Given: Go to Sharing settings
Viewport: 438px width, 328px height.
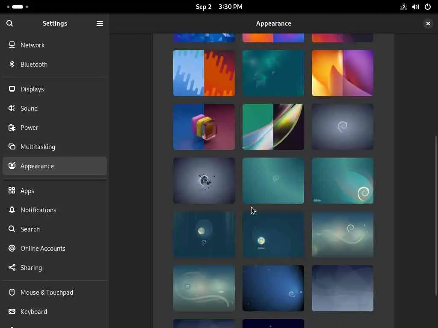Looking at the screenshot, I should pyautogui.click(x=55, y=267).
